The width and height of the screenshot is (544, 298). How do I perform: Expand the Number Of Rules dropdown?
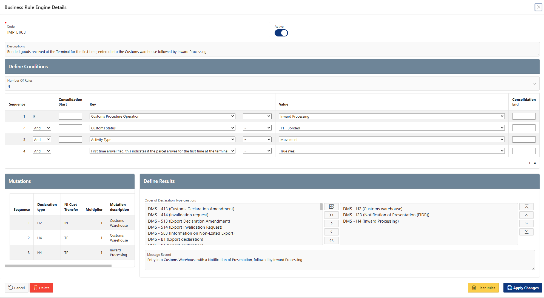pyautogui.click(x=272, y=84)
